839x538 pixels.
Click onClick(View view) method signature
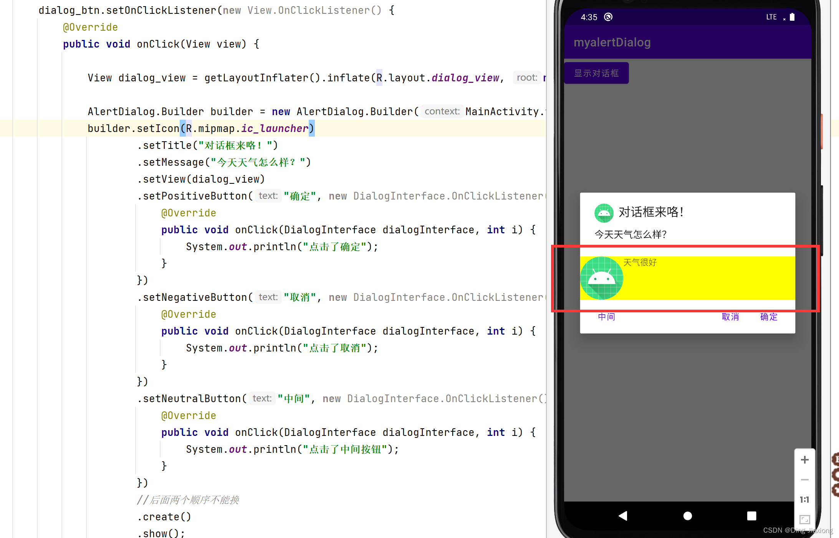point(192,44)
